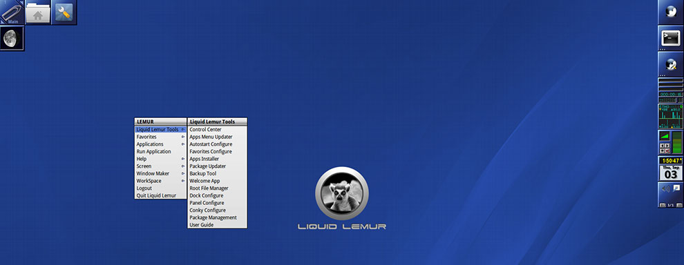Select Apps Menu Updater
Screen dimensions: 684x265
pyautogui.click(x=217, y=137)
